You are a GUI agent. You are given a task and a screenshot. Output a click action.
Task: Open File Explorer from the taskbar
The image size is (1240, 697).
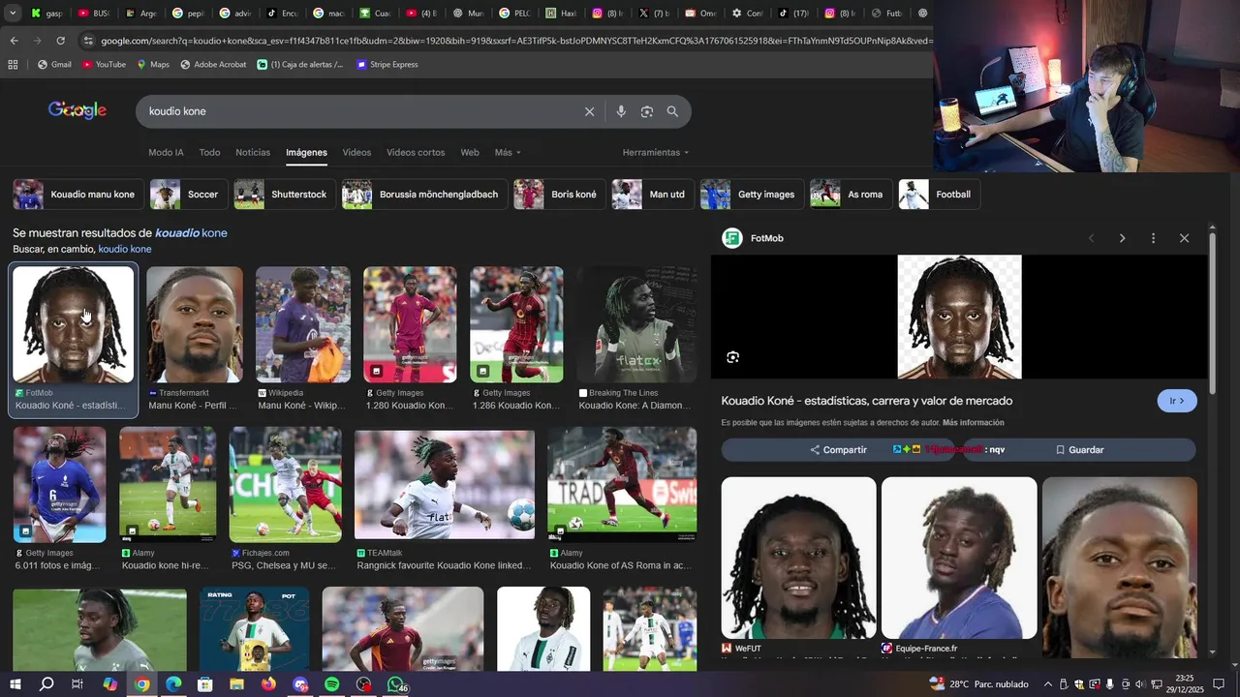236,684
